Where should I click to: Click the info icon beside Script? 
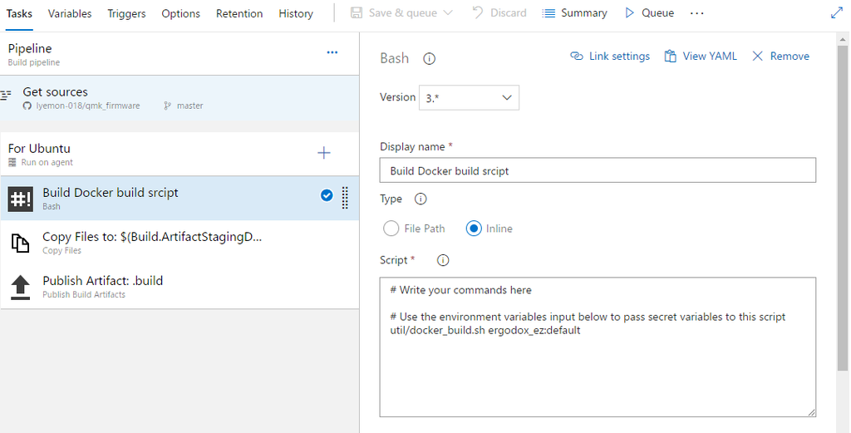click(x=443, y=260)
